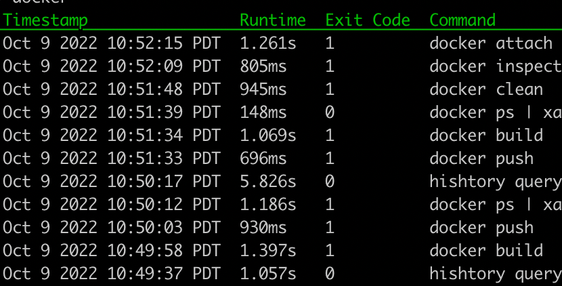The width and height of the screenshot is (562, 286).
Task: Click the Command column header
Action: click(x=462, y=20)
